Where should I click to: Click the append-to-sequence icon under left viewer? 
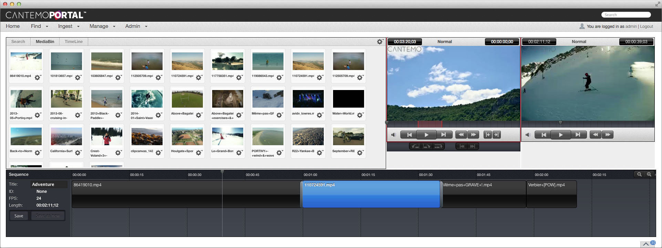[438, 146]
